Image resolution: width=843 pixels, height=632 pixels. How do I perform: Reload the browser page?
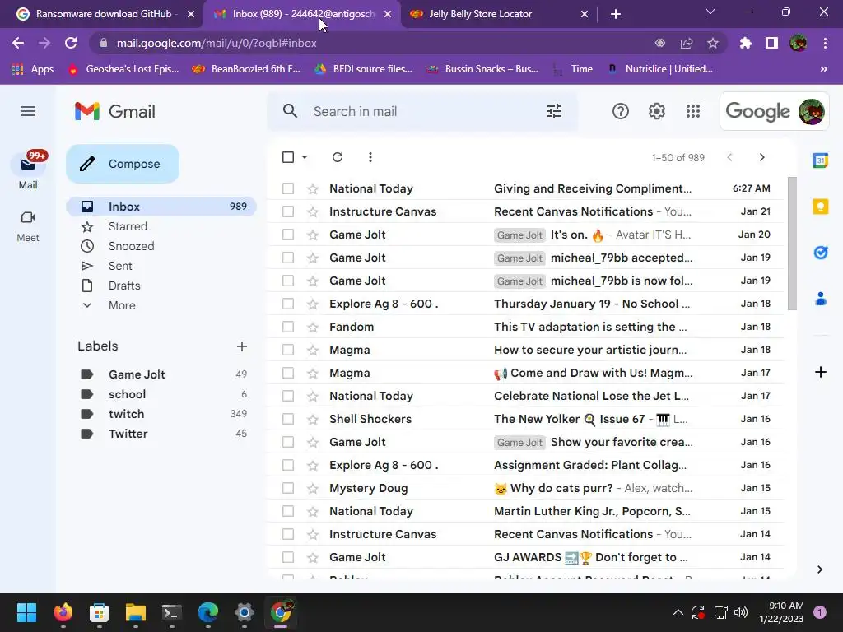coord(71,43)
